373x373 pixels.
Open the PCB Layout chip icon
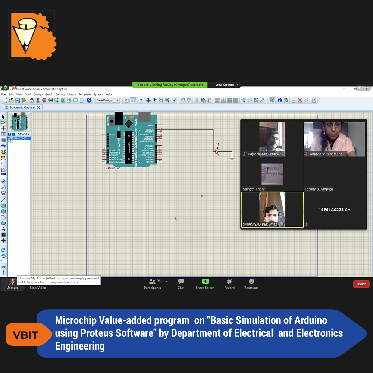click(44, 100)
